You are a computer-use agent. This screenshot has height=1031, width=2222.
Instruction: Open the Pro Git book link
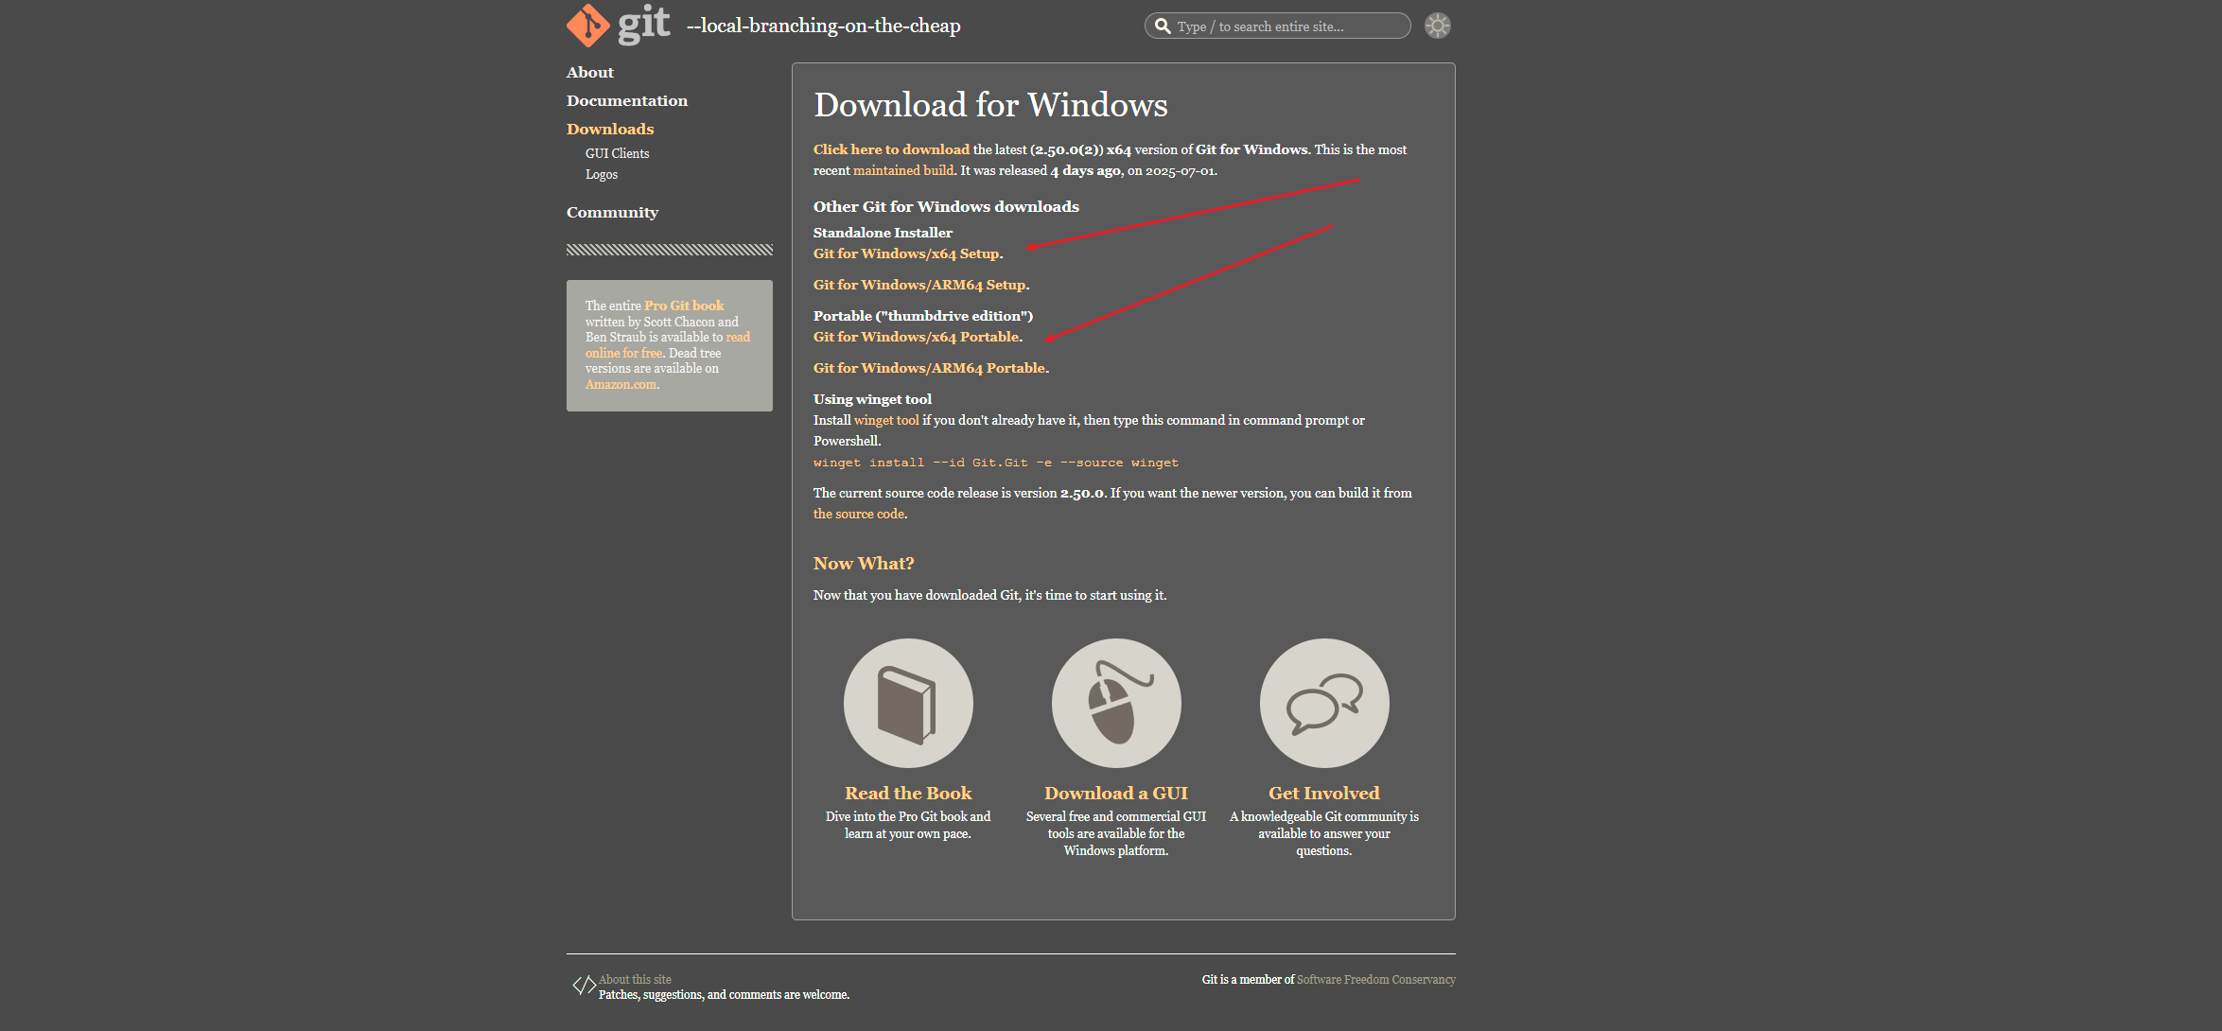click(683, 306)
